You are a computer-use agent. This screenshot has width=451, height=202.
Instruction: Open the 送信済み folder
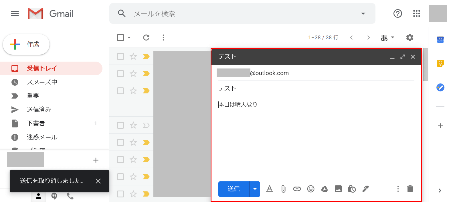51,110
